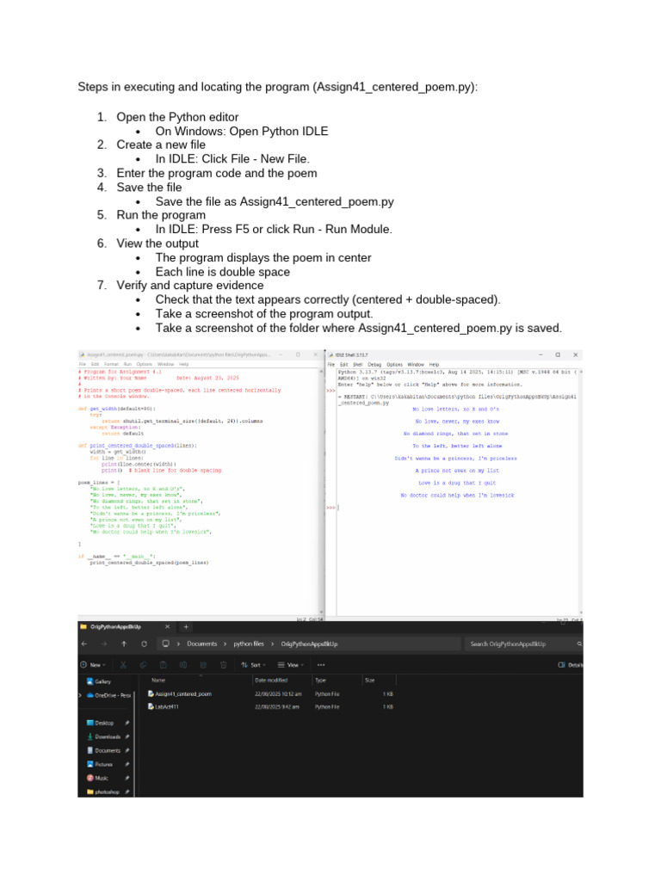Click the Up arrow in File Explorer

pos(124,644)
